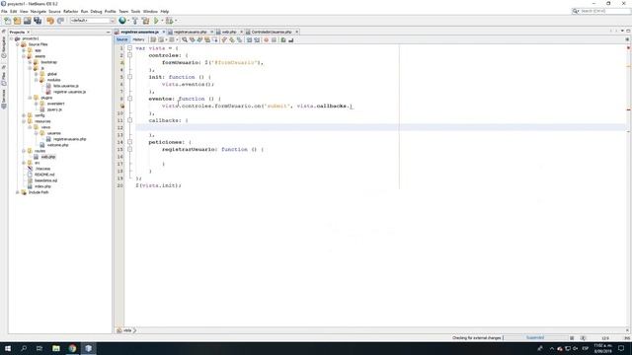Click the Clean and Build icon
Screen dimensions: 632x355
[x=145, y=21]
